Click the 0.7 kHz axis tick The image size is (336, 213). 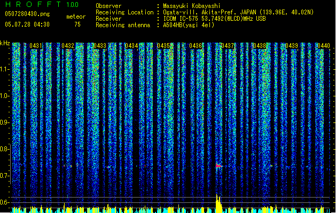[x=5, y=176]
